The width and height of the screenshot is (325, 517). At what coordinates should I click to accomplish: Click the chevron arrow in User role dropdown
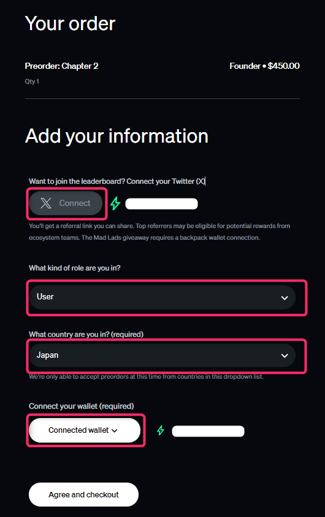click(285, 298)
